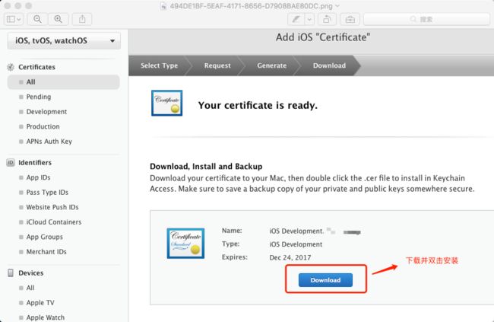Click the blue Download button
Screen dimensions: 494x322
pos(325,280)
